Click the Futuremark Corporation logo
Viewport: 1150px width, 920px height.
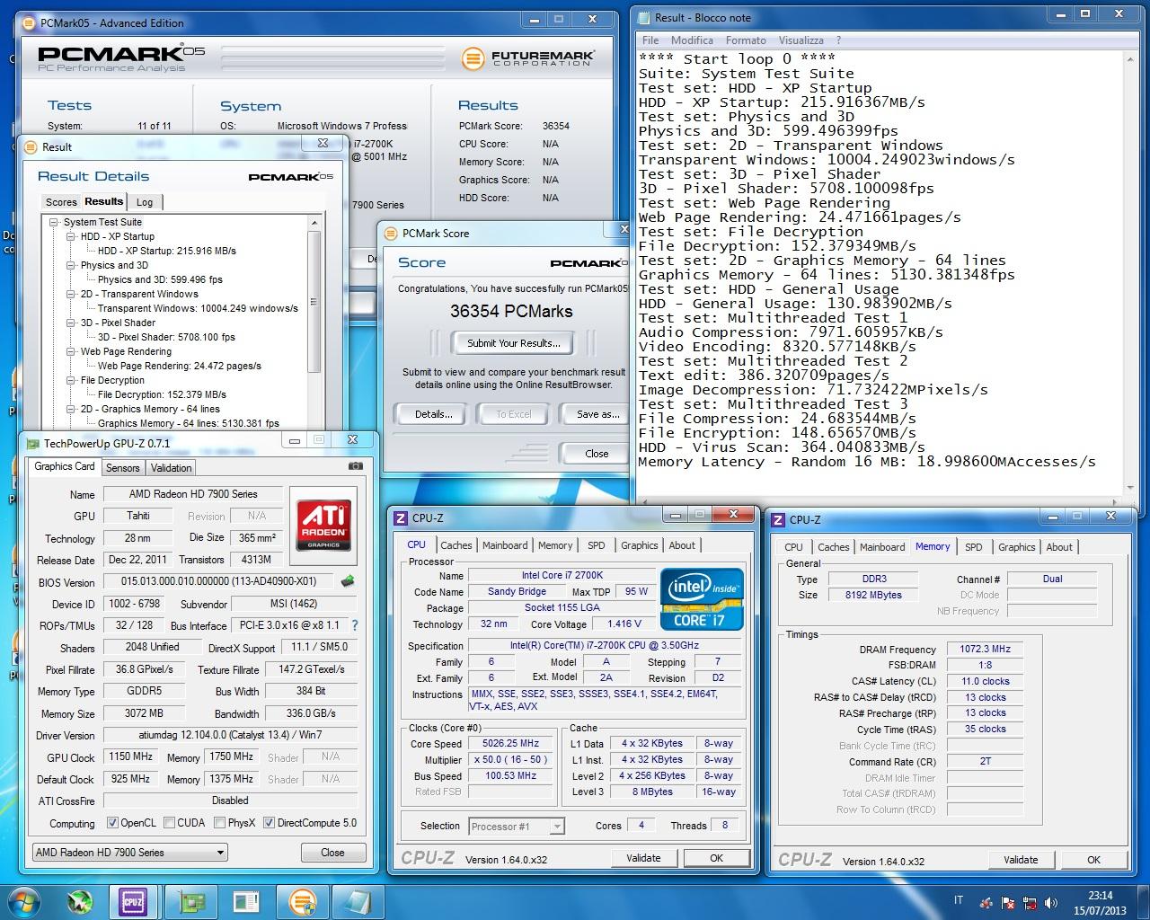[527, 58]
